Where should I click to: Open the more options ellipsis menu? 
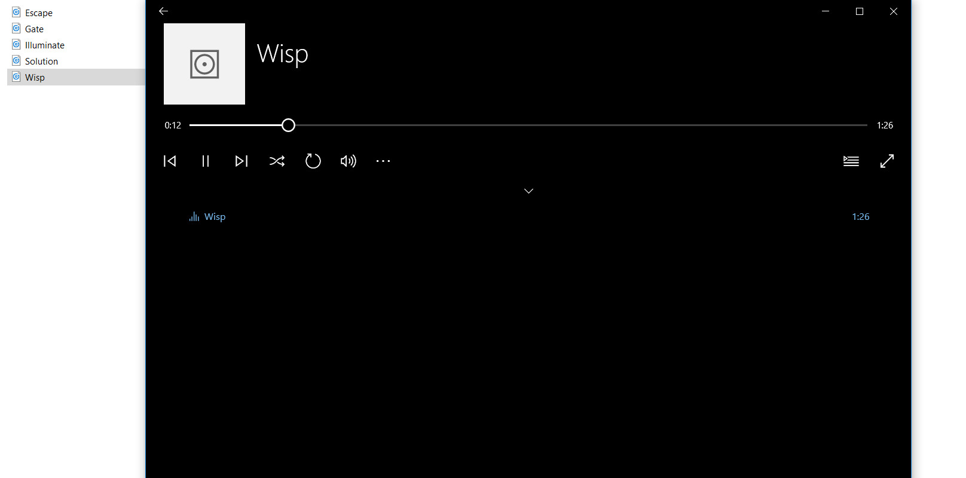(x=383, y=161)
